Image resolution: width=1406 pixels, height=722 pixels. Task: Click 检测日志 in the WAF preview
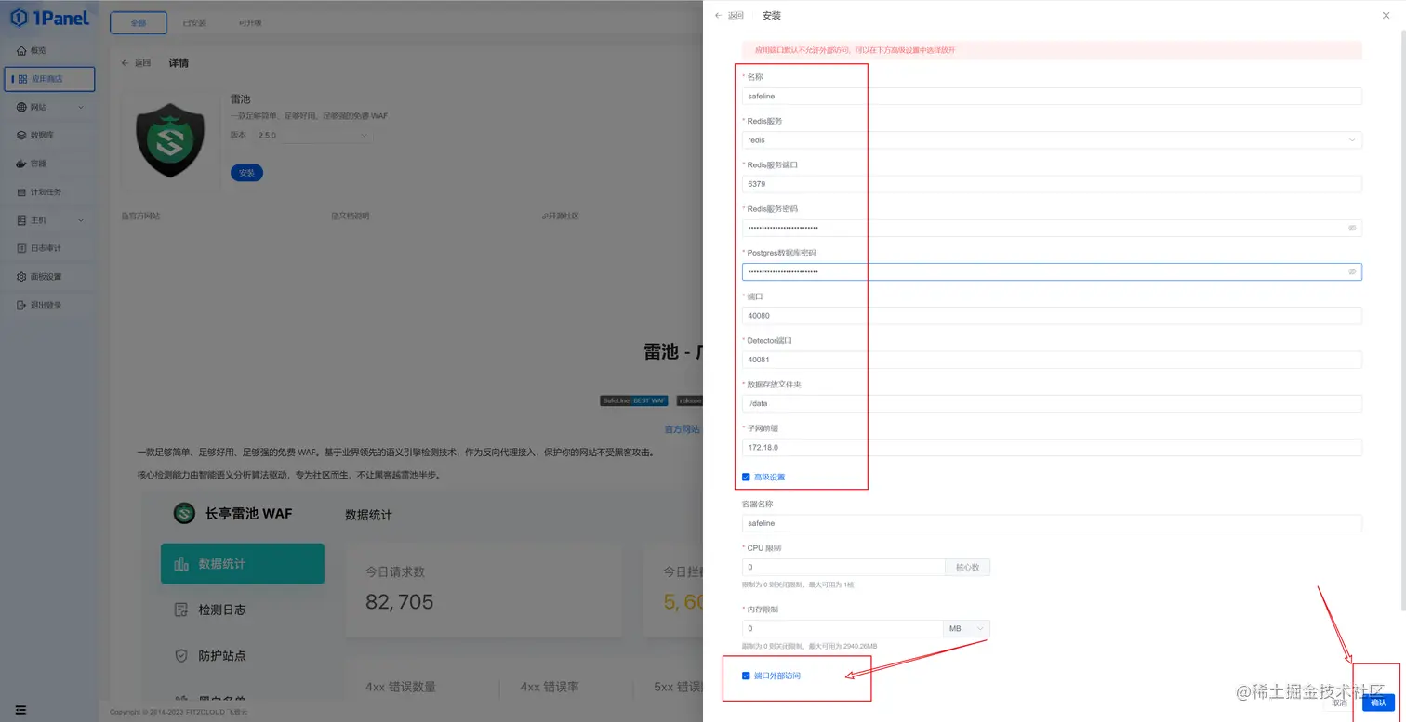click(x=221, y=610)
